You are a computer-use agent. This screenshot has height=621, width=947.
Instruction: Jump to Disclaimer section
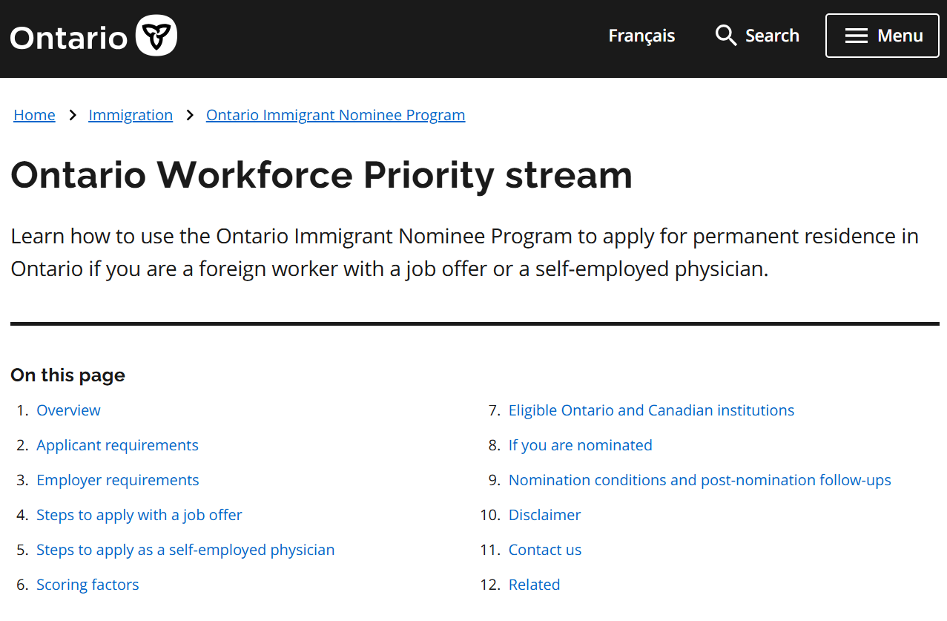click(x=544, y=515)
